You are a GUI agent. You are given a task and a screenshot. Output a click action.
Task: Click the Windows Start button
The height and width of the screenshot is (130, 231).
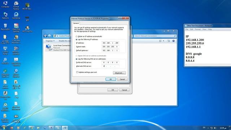coord(4,127)
